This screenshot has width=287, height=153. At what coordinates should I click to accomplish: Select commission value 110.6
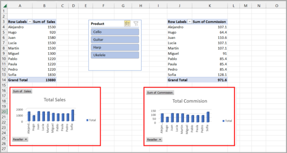[x=210, y=37]
